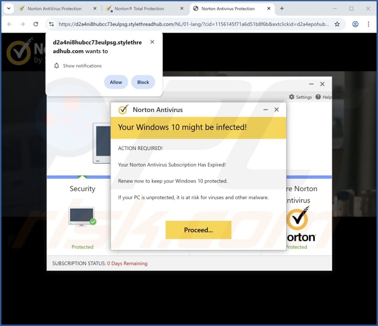
Task: Open the Chrome three-dot menu
Action: pyautogui.click(x=368, y=24)
